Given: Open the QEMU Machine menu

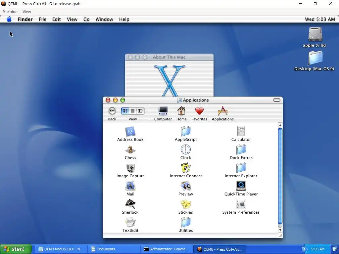Looking at the screenshot, I should 10,12.
